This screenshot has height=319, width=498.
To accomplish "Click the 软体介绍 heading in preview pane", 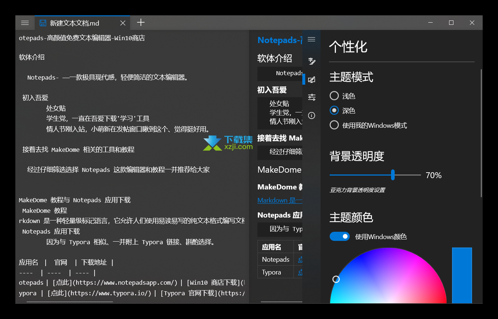I will click(275, 58).
